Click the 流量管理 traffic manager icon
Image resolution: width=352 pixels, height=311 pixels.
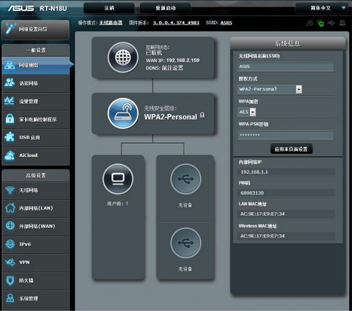(10, 101)
